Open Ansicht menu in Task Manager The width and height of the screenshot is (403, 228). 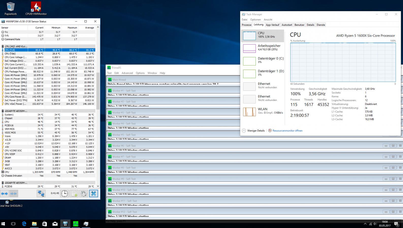268,20
